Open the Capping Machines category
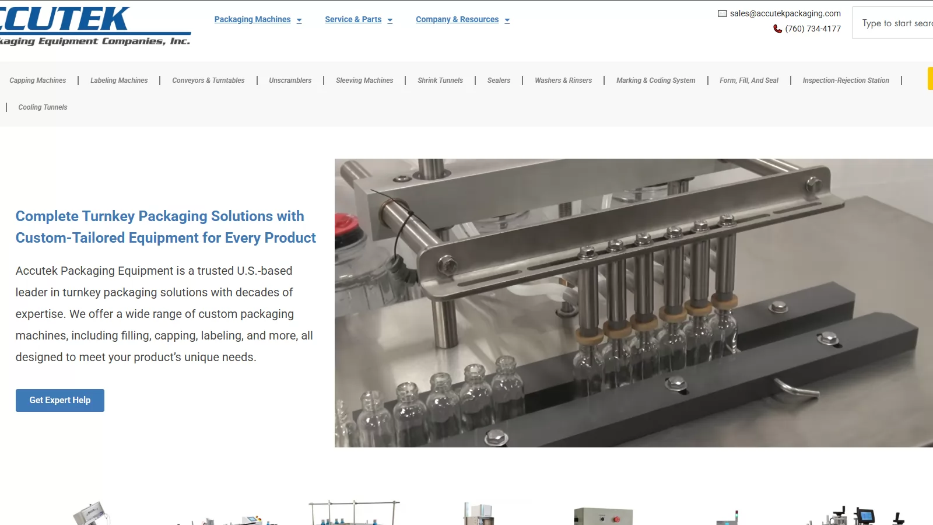Image resolution: width=933 pixels, height=525 pixels. pos(38,80)
